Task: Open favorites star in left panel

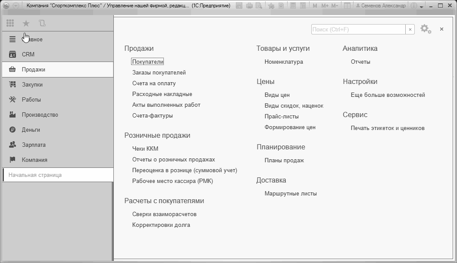Action: [26, 23]
